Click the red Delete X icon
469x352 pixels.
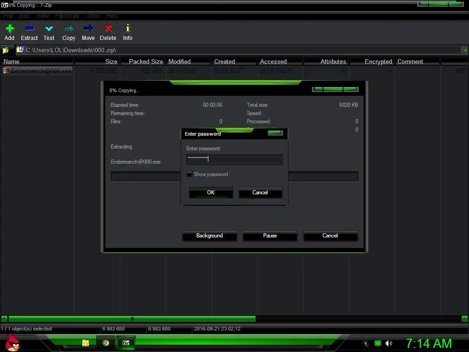point(108,28)
